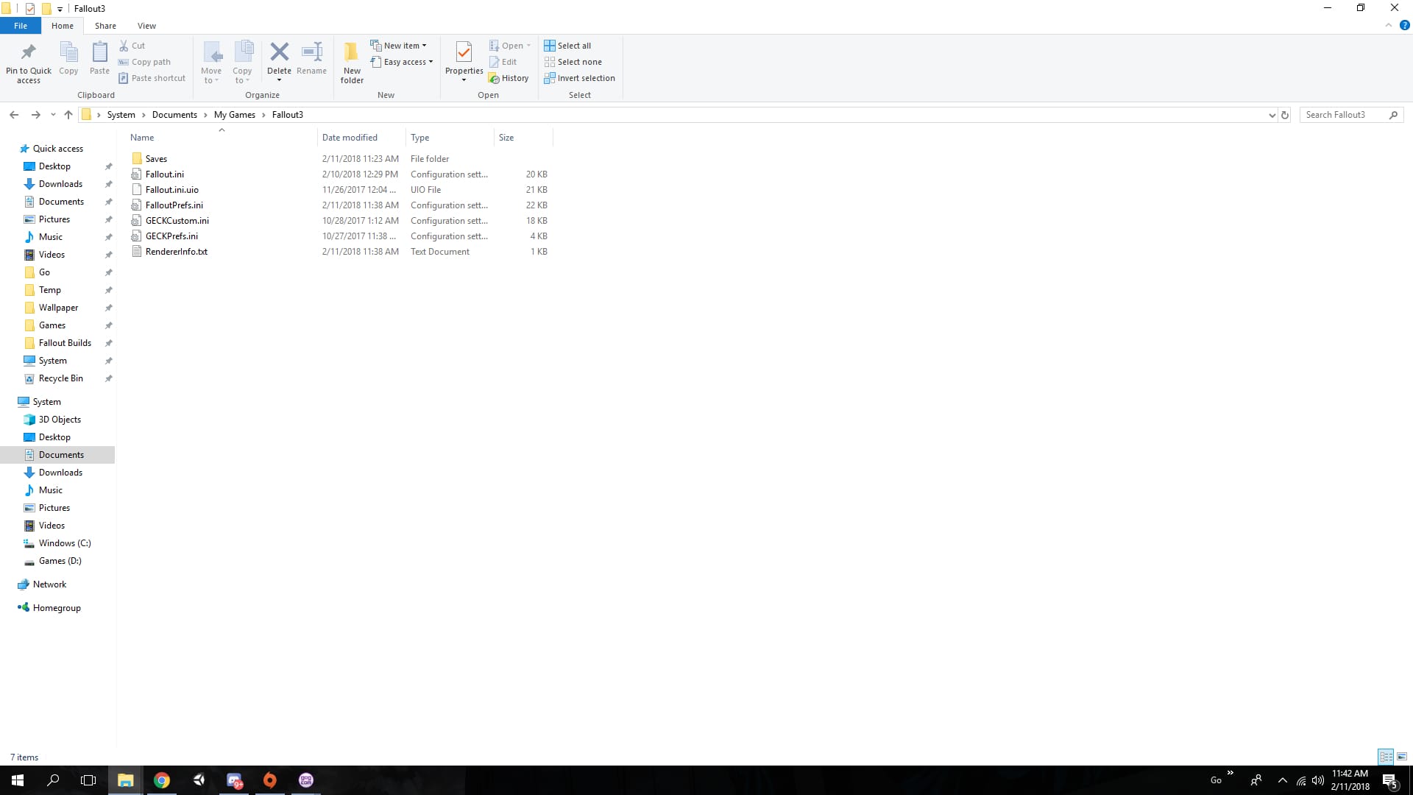Image resolution: width=1413 pixels, height=795 pixels.
Task: Click Copy path in ribbon
Action: [145, 62]
